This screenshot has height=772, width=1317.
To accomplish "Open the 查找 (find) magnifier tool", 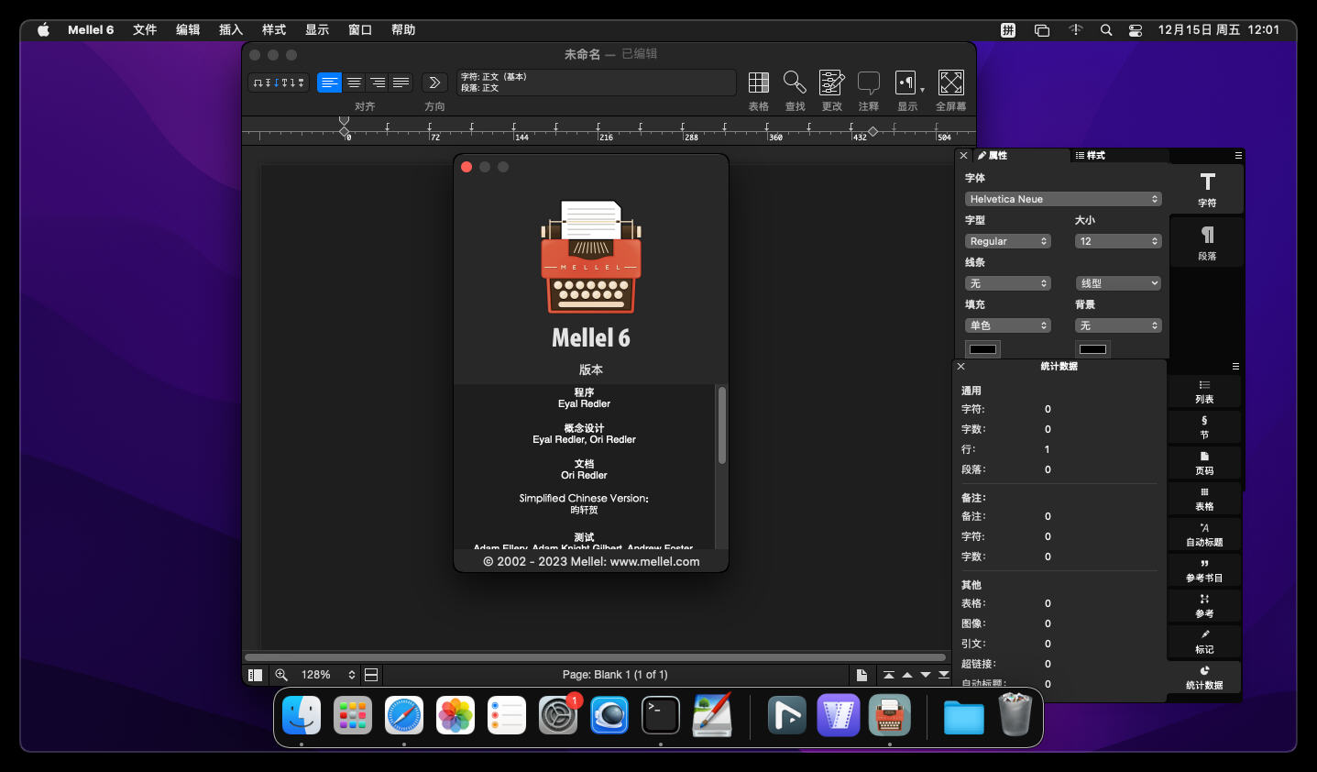I will point(795,83).
